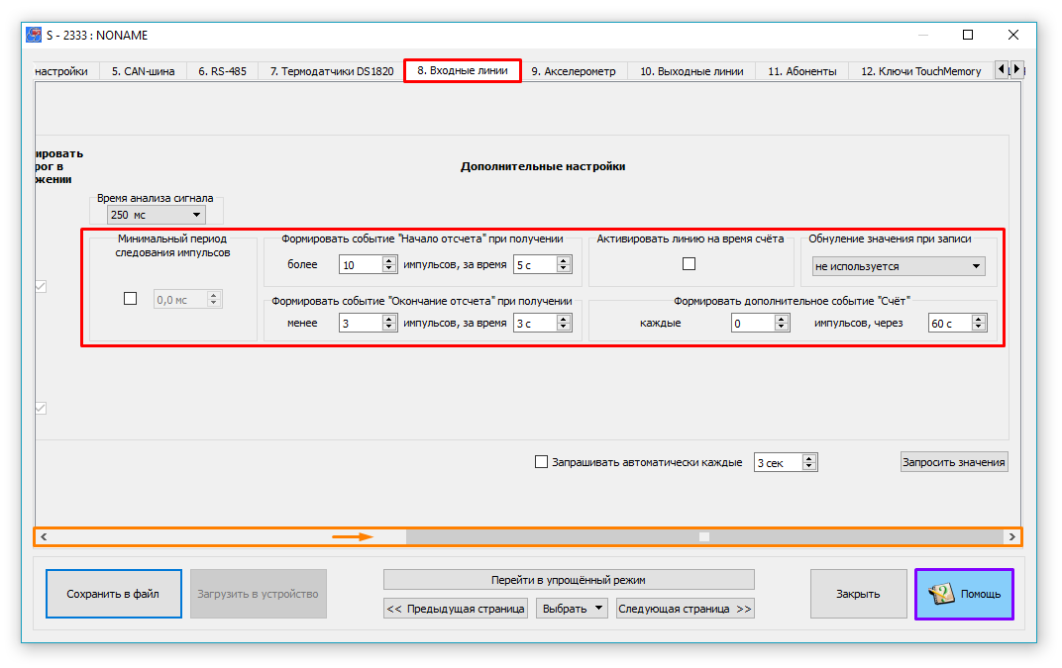Enable the Минимальный период следования импульсов checkbox

(130, 299)
